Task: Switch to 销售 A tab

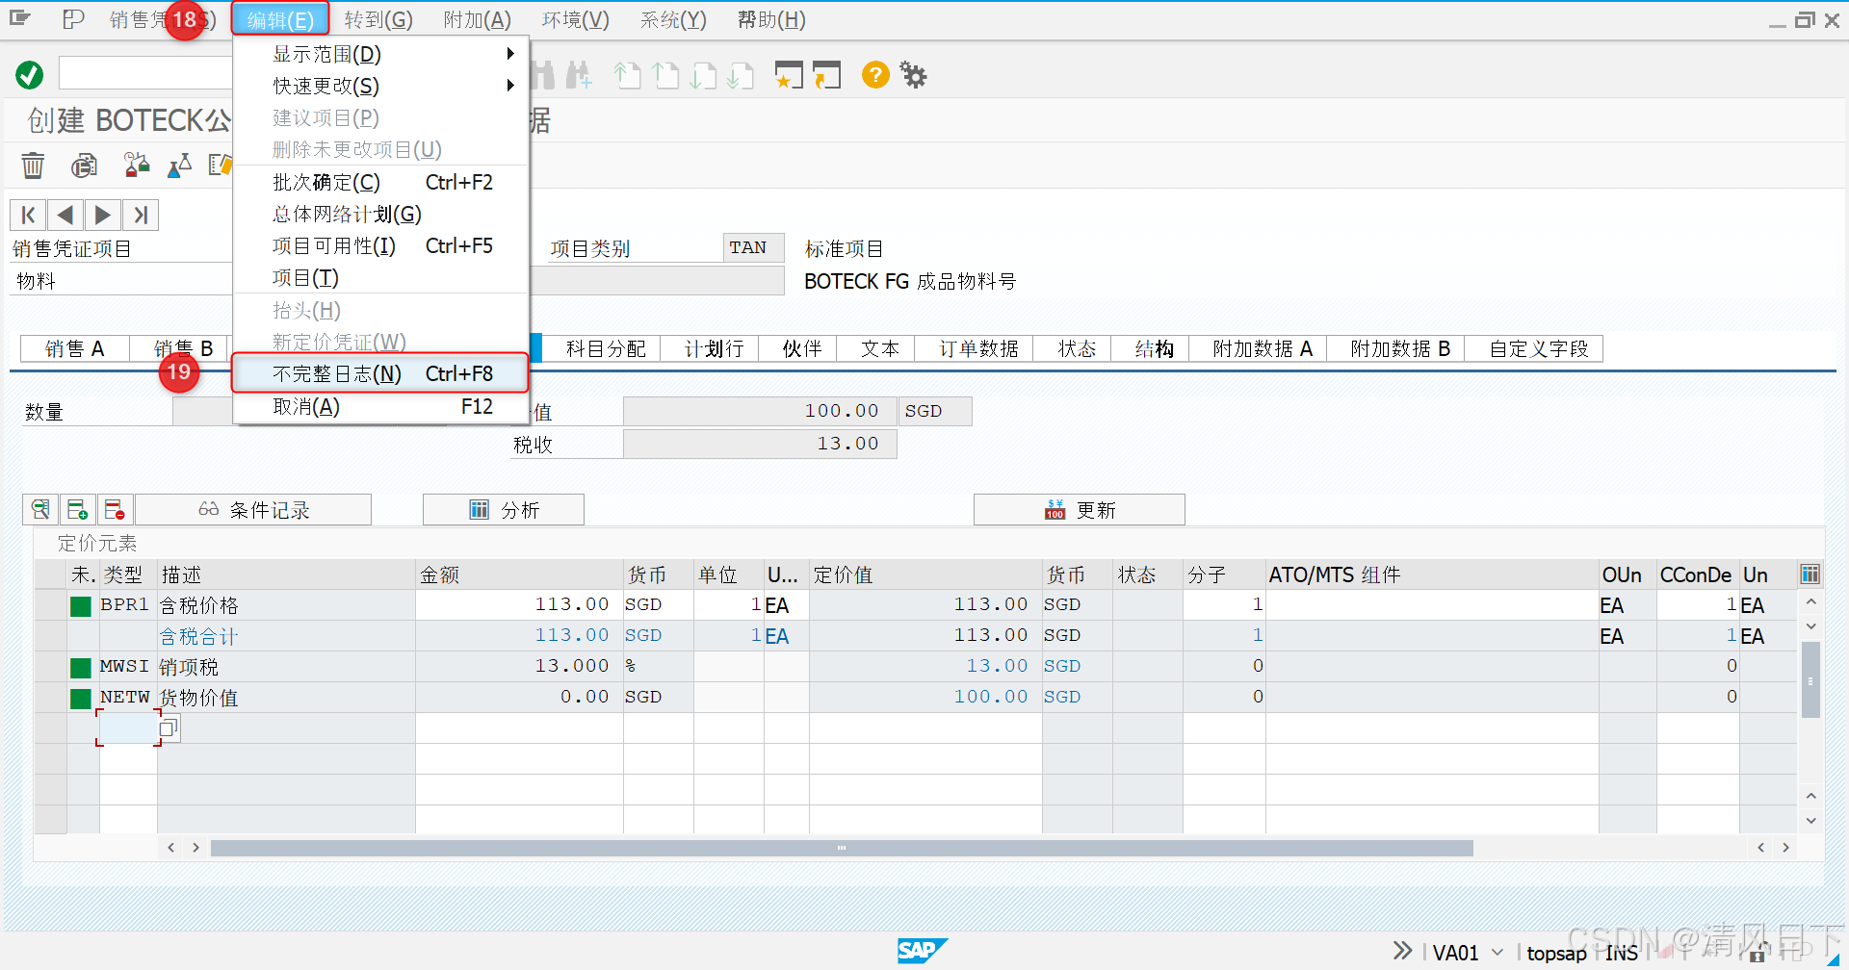Action: pos(75,348)
